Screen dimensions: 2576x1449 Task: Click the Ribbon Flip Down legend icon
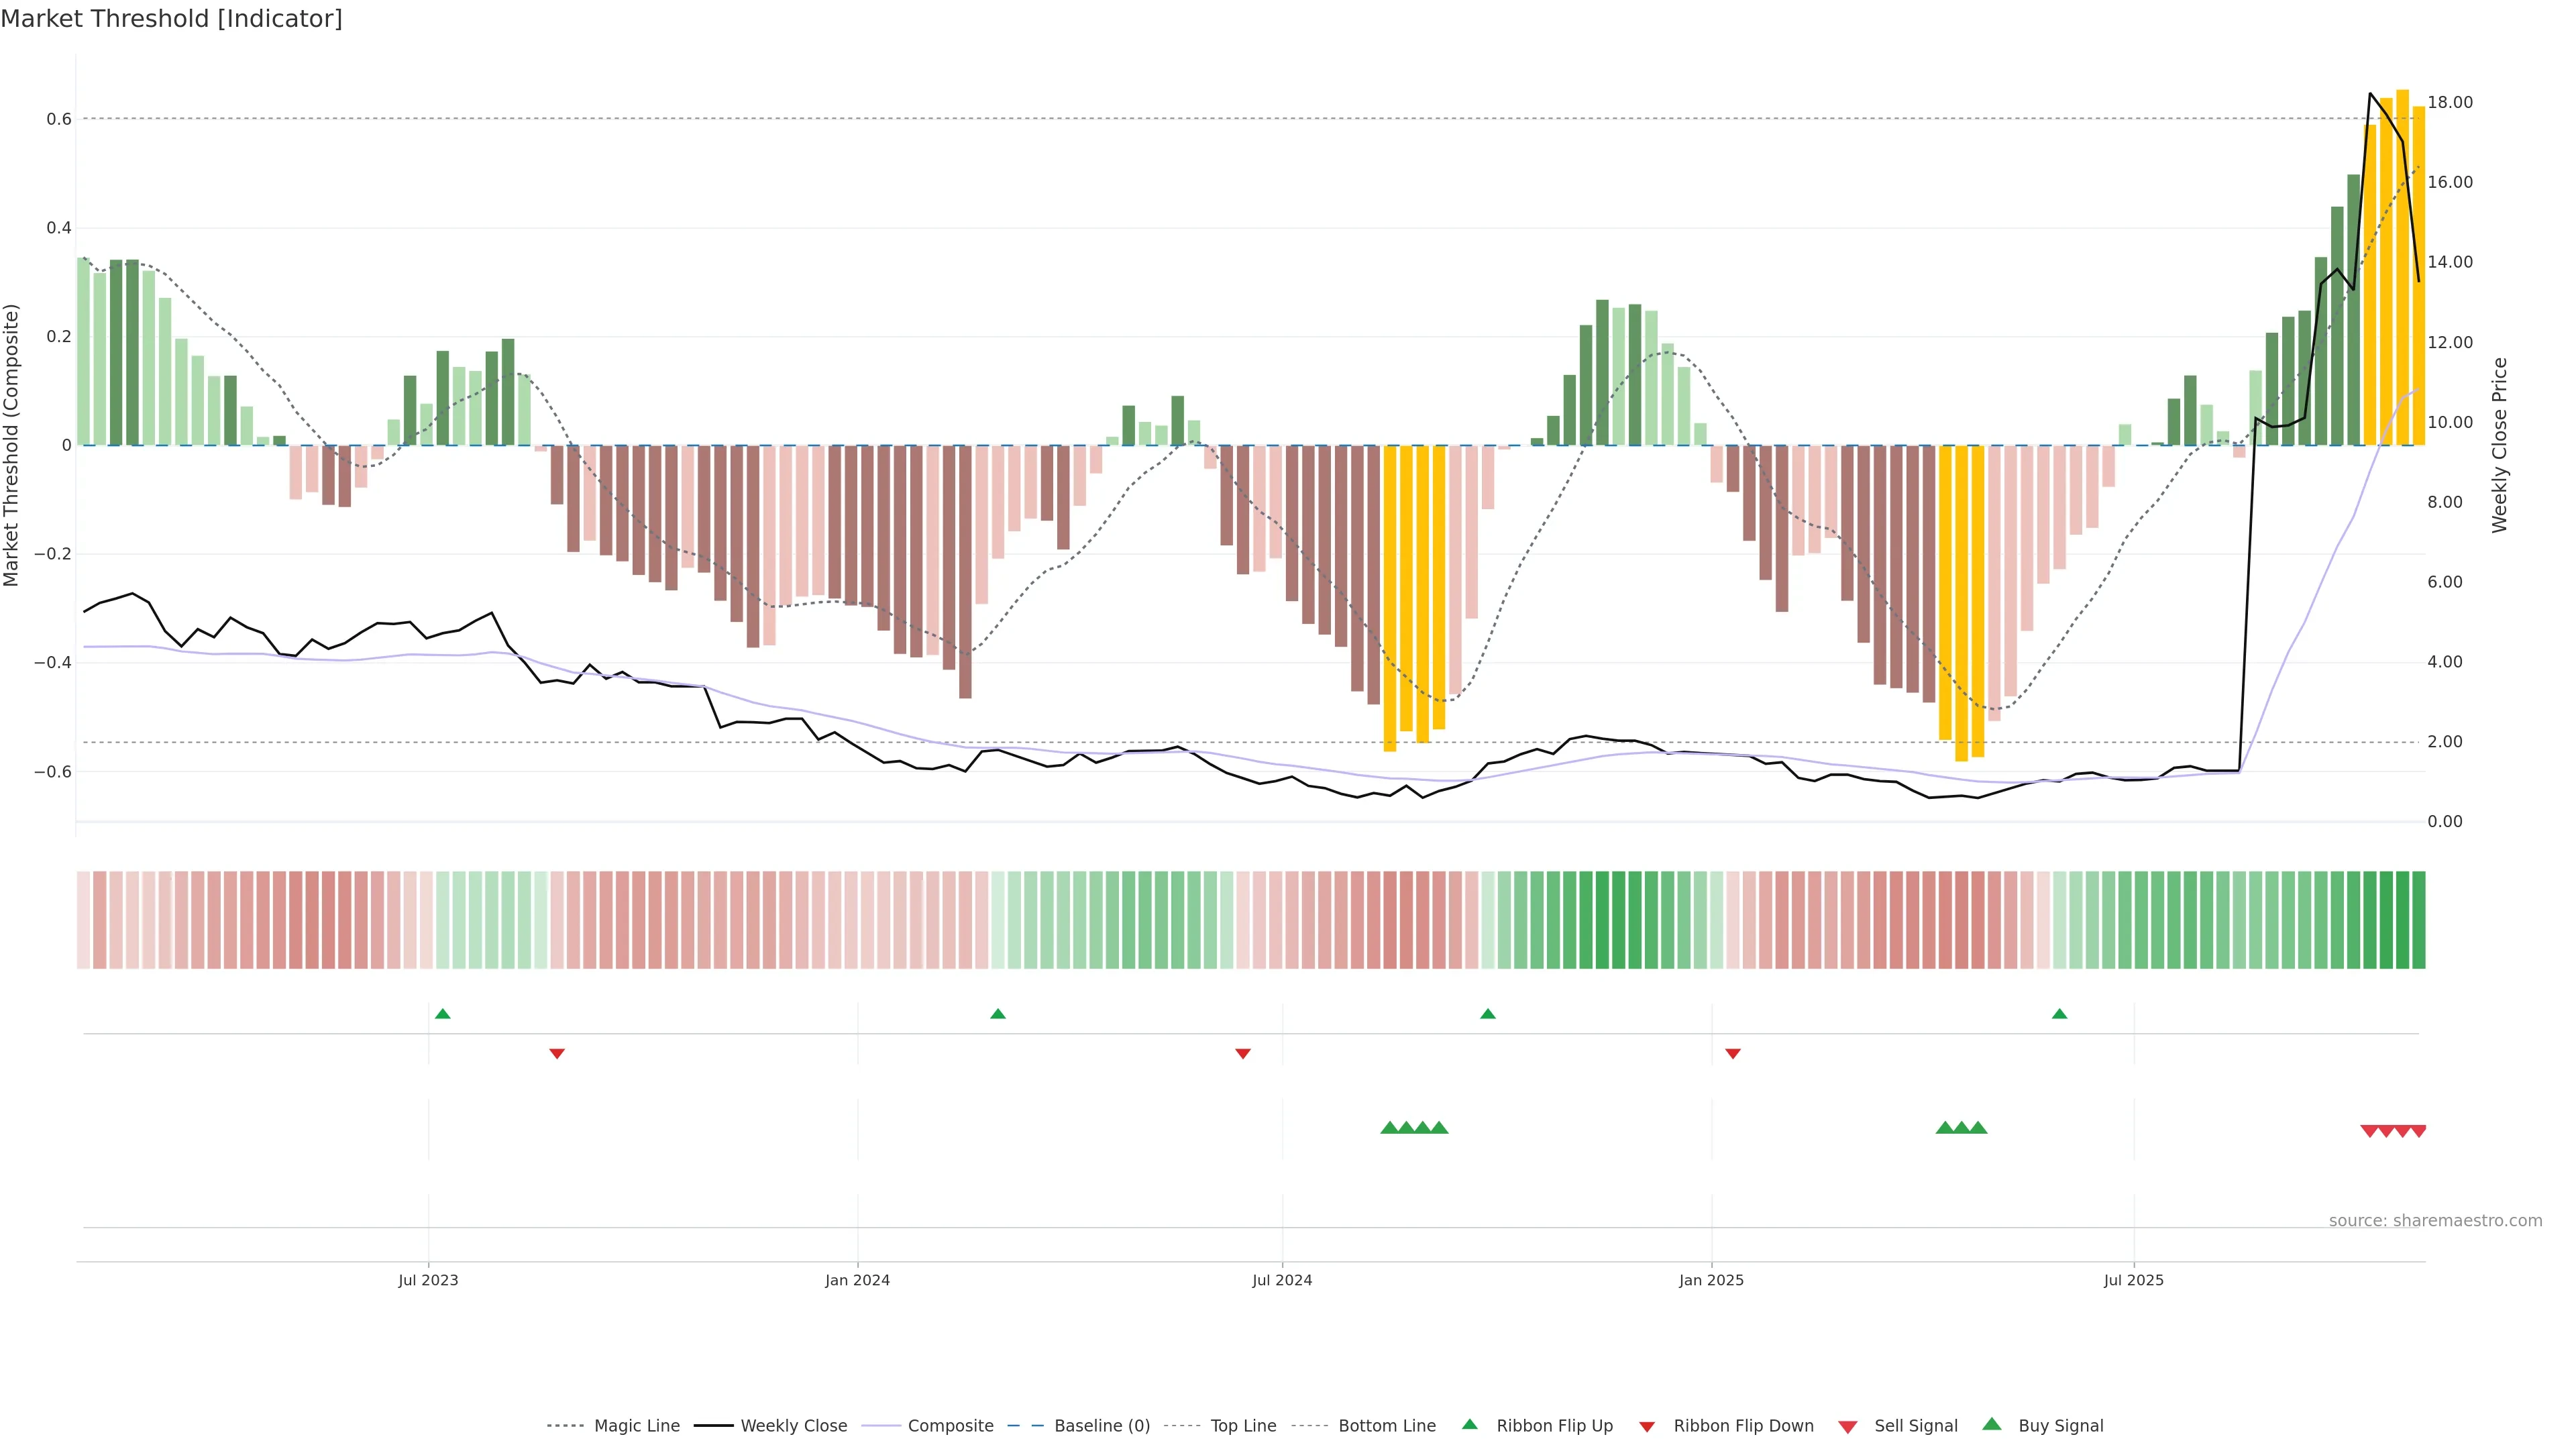coord(1647,1427)
